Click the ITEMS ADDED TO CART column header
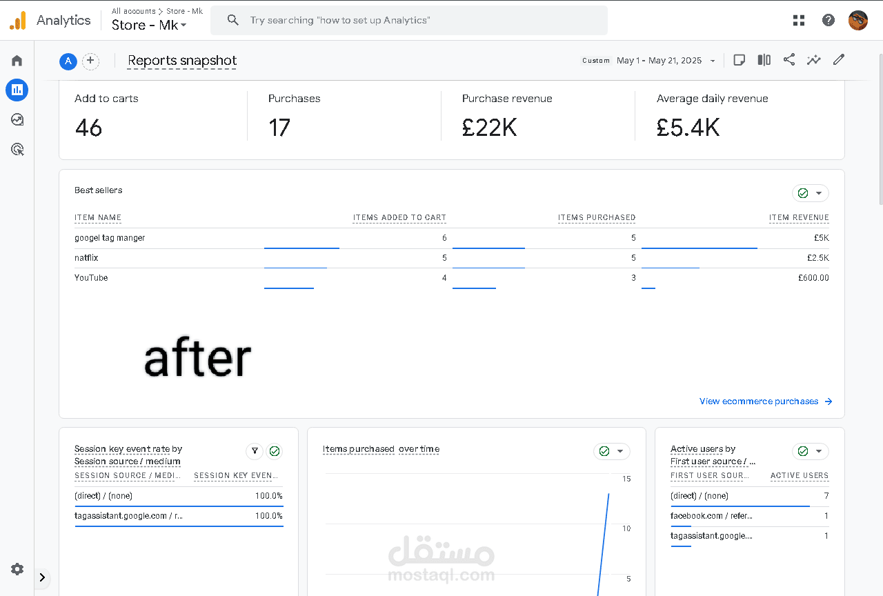 pyautogui.click(x=399, y=218)
